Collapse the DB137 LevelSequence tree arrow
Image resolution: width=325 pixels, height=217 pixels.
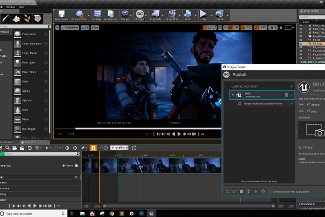coord(233,95)
